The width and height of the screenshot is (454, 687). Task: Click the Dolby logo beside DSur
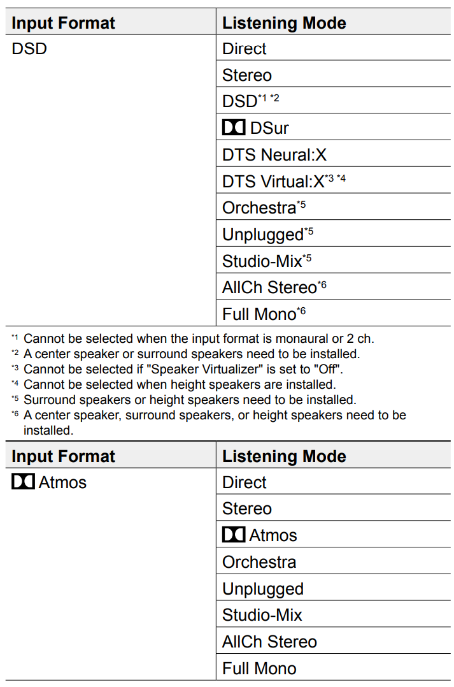(233, 127)
